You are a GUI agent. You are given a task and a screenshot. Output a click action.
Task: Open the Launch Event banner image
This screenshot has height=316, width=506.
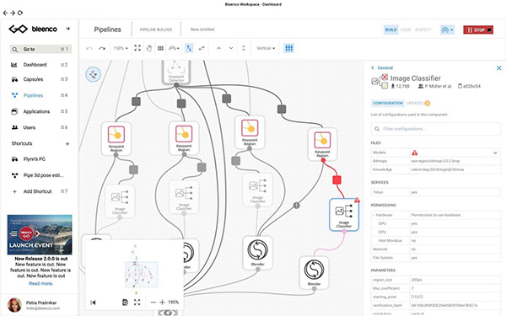[40, 235]
